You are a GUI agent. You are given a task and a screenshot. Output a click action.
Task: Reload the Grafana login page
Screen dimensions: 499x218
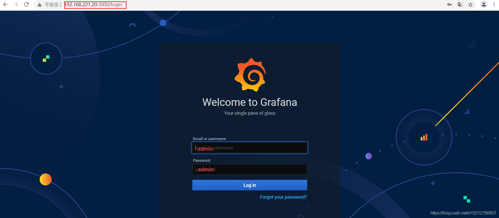[x=26, y=4]
